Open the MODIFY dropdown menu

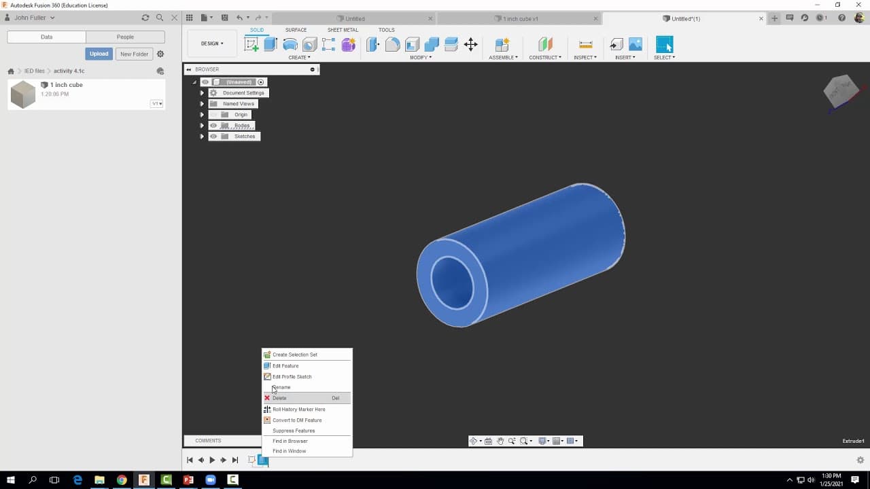pos(421,58)
